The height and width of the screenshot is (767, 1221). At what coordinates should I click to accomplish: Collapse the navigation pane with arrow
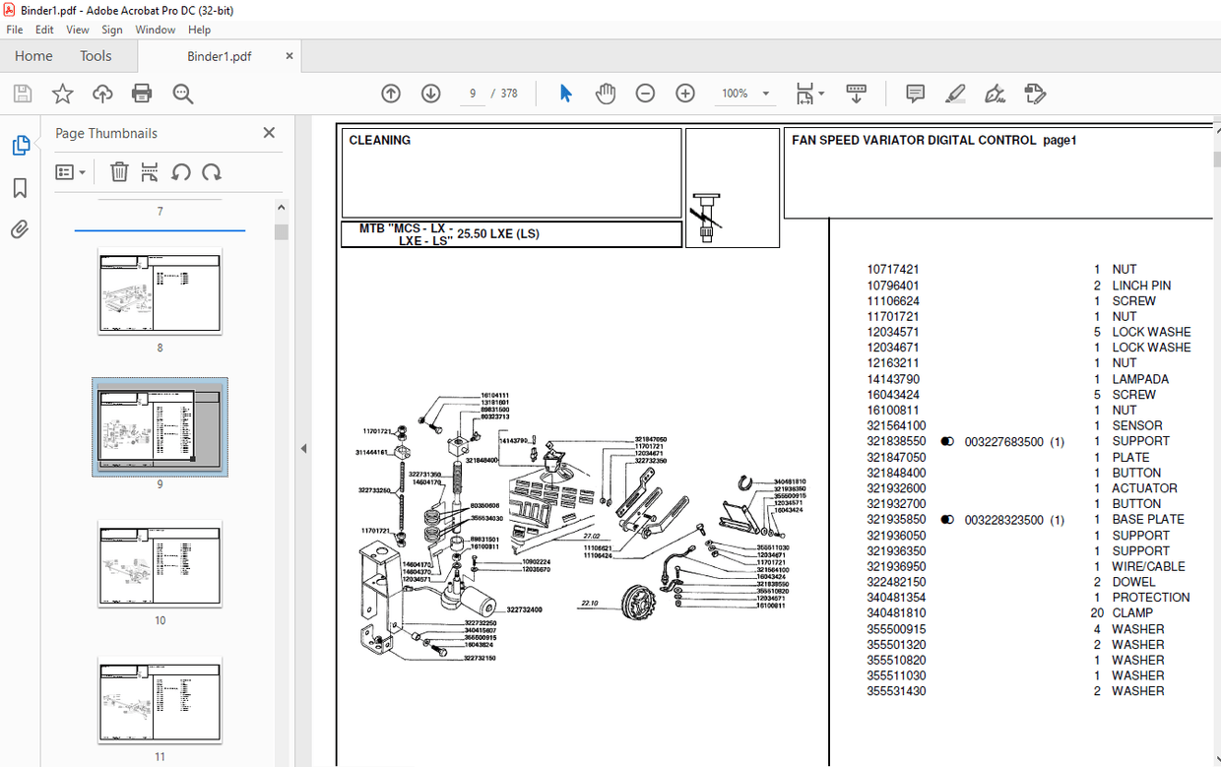point(303,448)
